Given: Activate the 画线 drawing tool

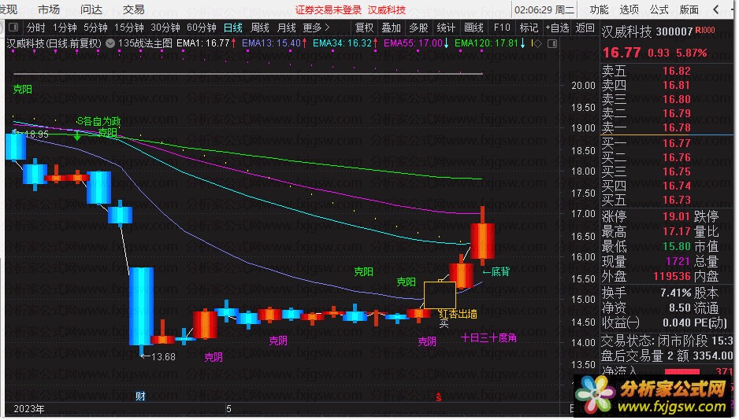Looking at the screenshot, I should point(473,28).
